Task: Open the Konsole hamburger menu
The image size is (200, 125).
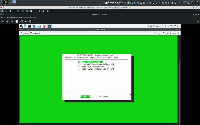Action: [178, 33]
